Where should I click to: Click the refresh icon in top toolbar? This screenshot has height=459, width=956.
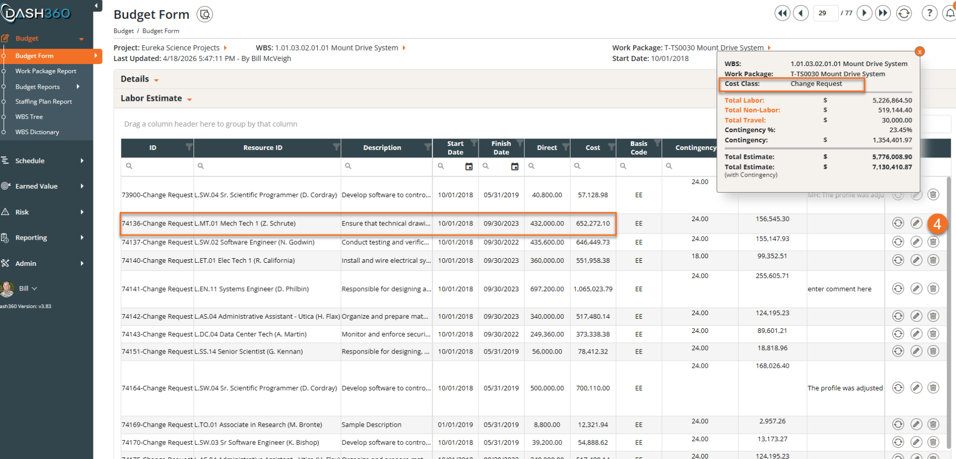904,13
